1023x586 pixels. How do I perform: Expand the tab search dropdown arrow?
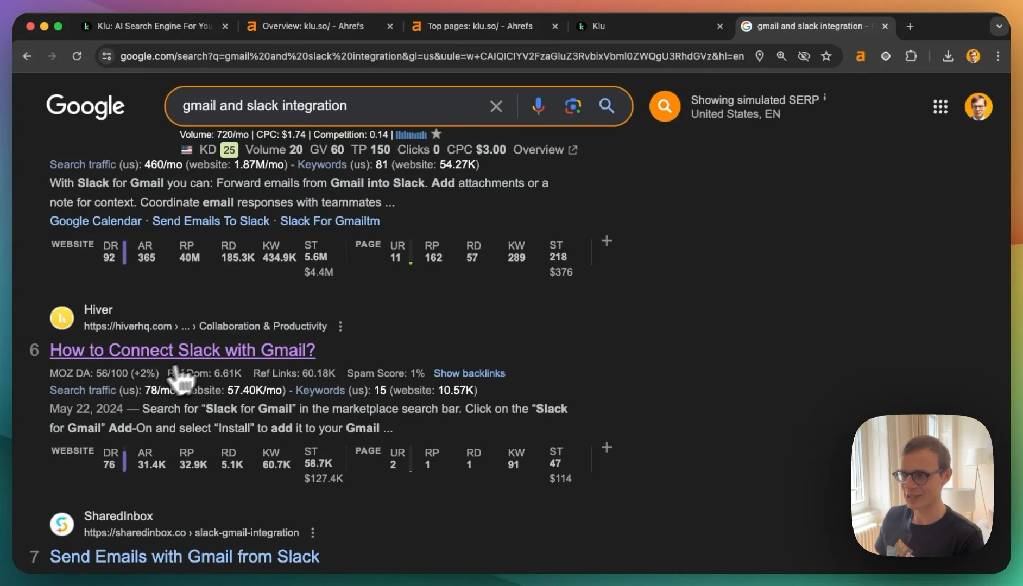tap(999, 26)
